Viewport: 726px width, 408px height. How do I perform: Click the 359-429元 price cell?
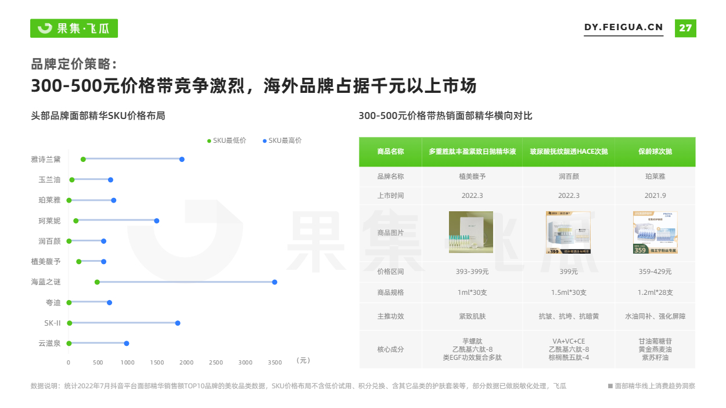tap(655, 272)
